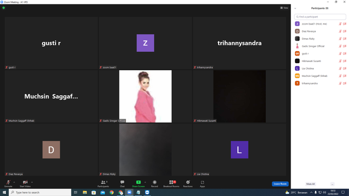Select the gusti r video tile
The height and width of the screenshot is (196, 349).
(51, 43)
